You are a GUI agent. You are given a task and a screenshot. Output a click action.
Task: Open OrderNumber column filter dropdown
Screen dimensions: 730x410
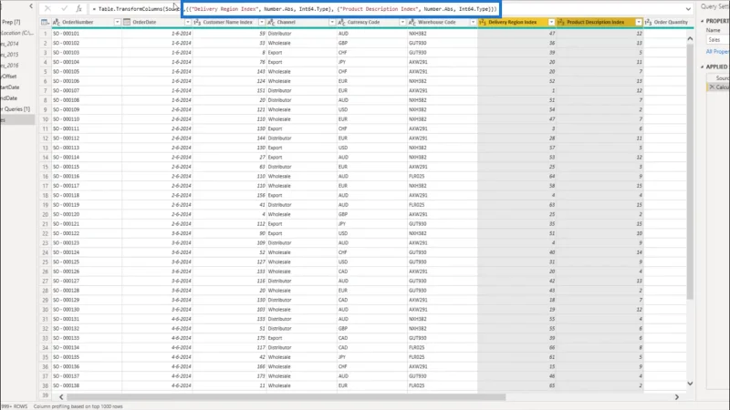(118, 22)
